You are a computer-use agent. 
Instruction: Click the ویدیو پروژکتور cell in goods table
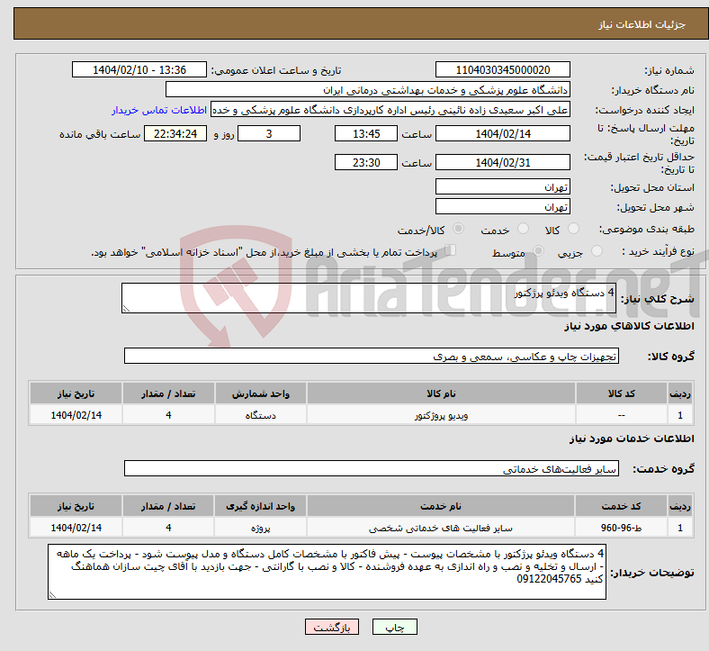tap(441, 415)
